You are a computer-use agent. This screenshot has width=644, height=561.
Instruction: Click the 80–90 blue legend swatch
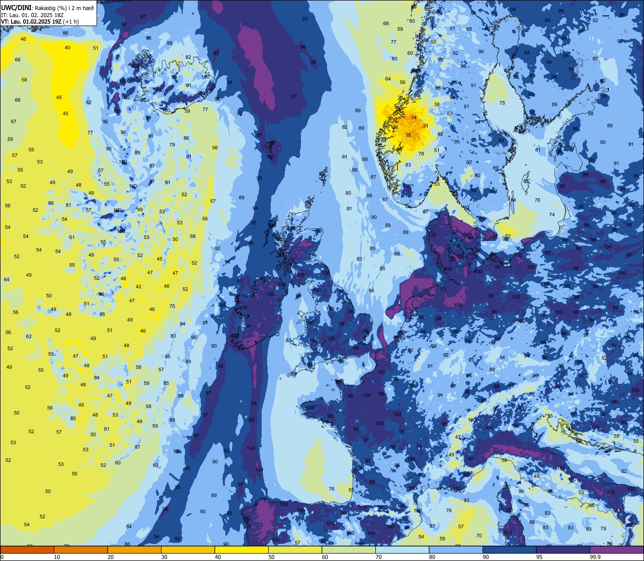click(x=456, y=549)
